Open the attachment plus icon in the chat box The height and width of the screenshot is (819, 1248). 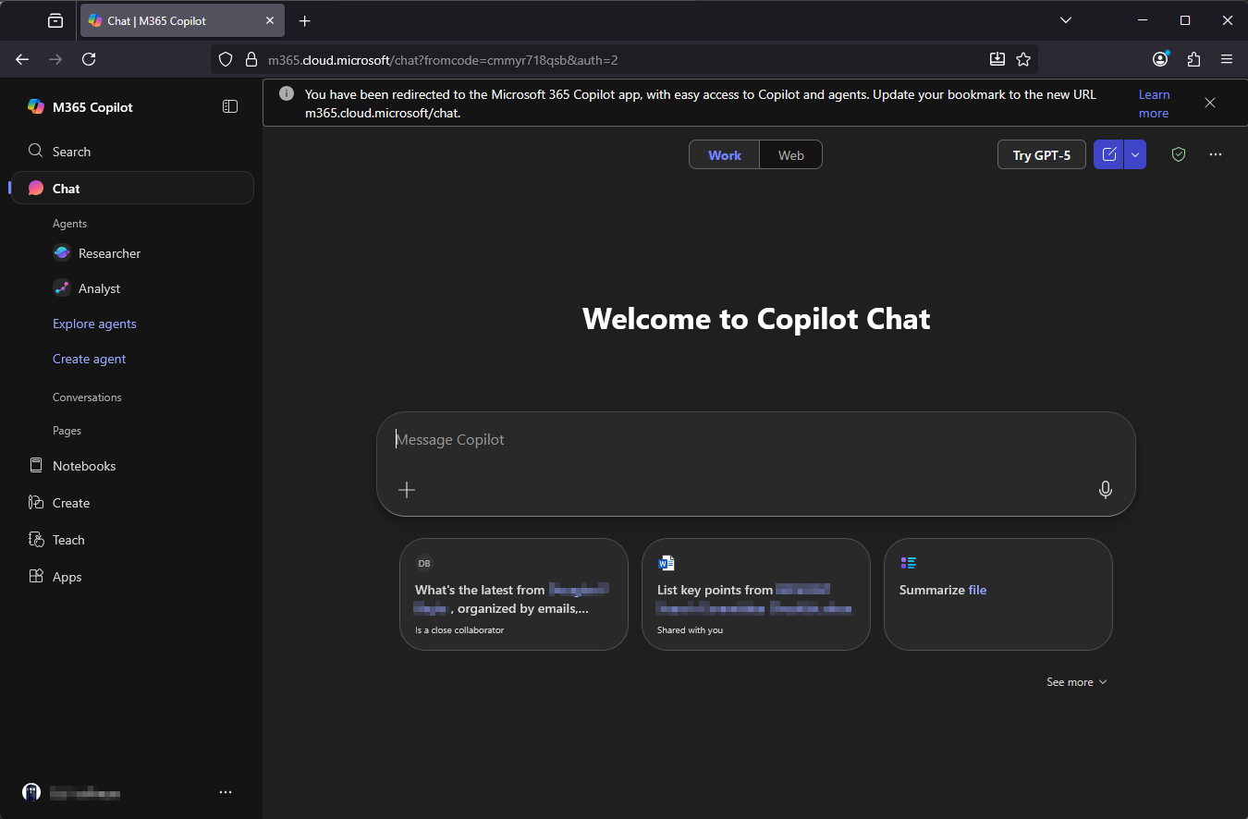pyautogui.click(x=406, y=490)
